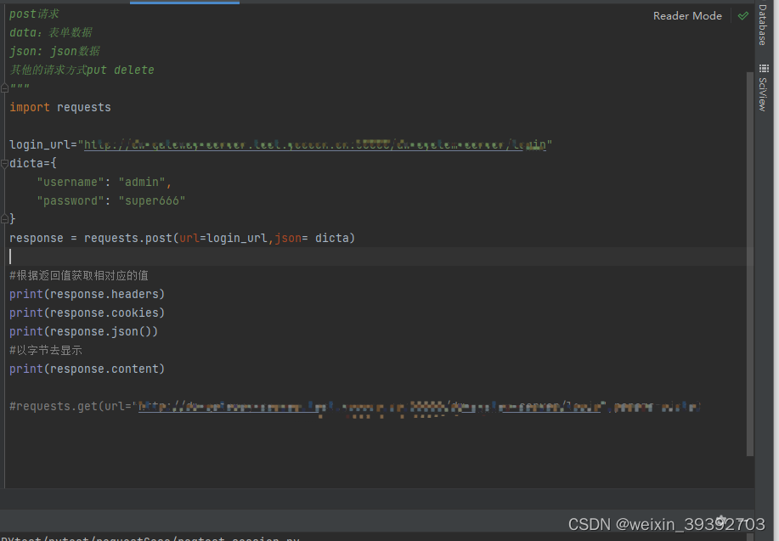This screenshot has height=541, width=779.
Task: Open the login_url hyperlink in the code
Action: coord(314,144)
